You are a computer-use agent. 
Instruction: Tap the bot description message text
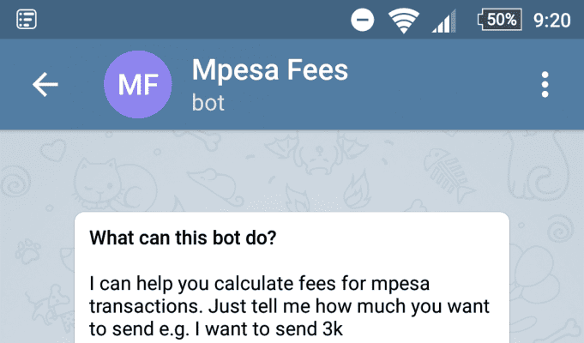(x=289, y=306)
